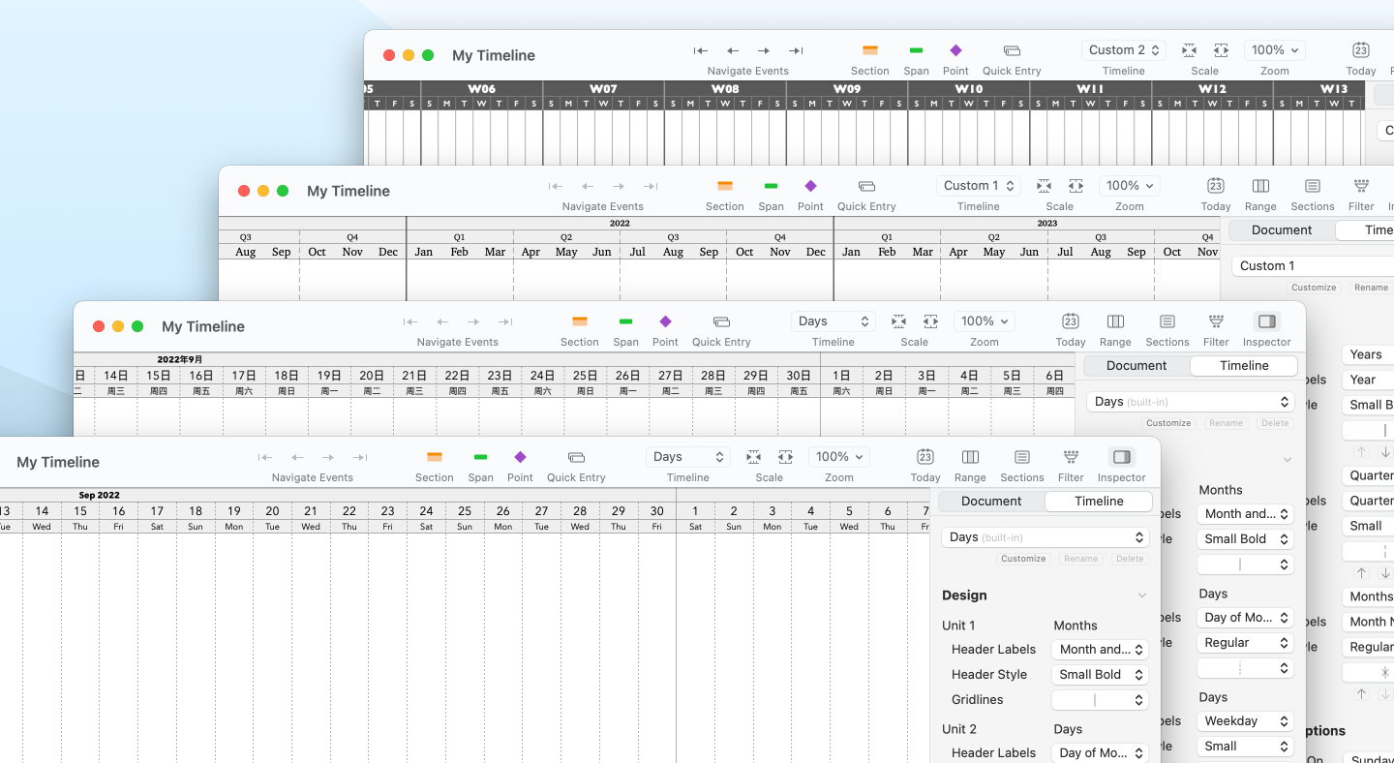Open the Month and Year header labels dropdown
The width and height of the screenshot is (1394, 763).
(x=1100, y=649)
